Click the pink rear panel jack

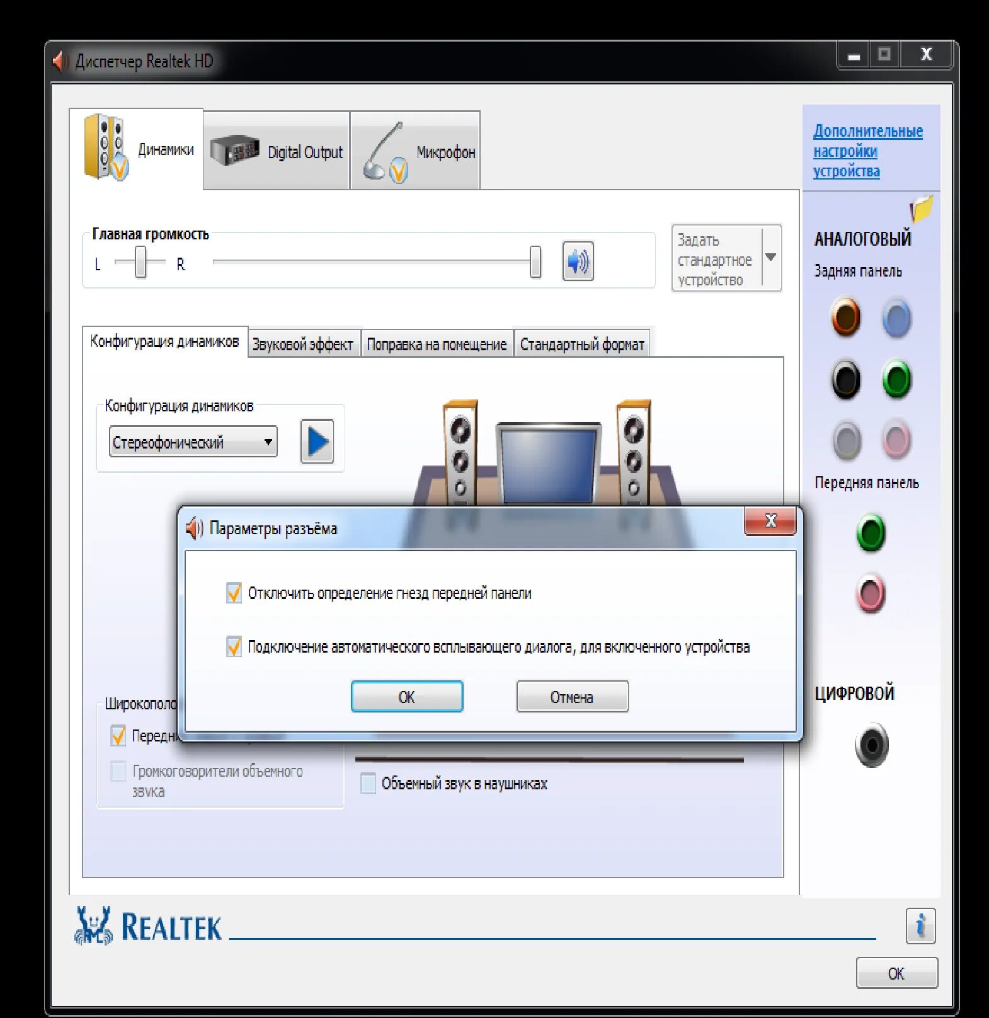tap(896, 439)
